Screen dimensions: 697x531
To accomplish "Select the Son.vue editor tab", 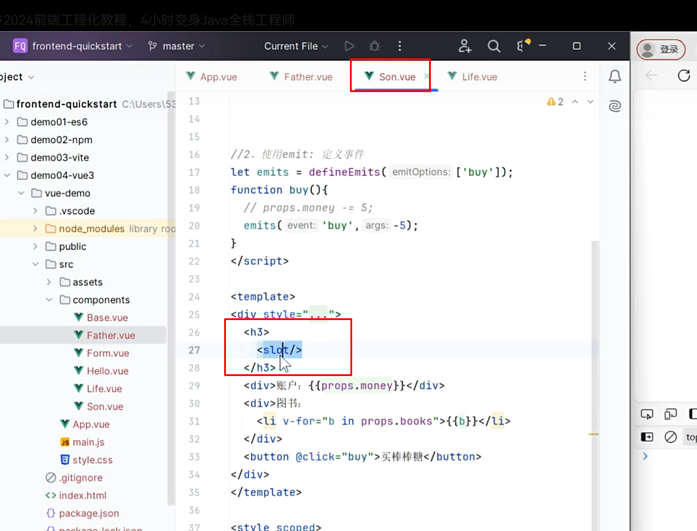I will pos(390,76).
